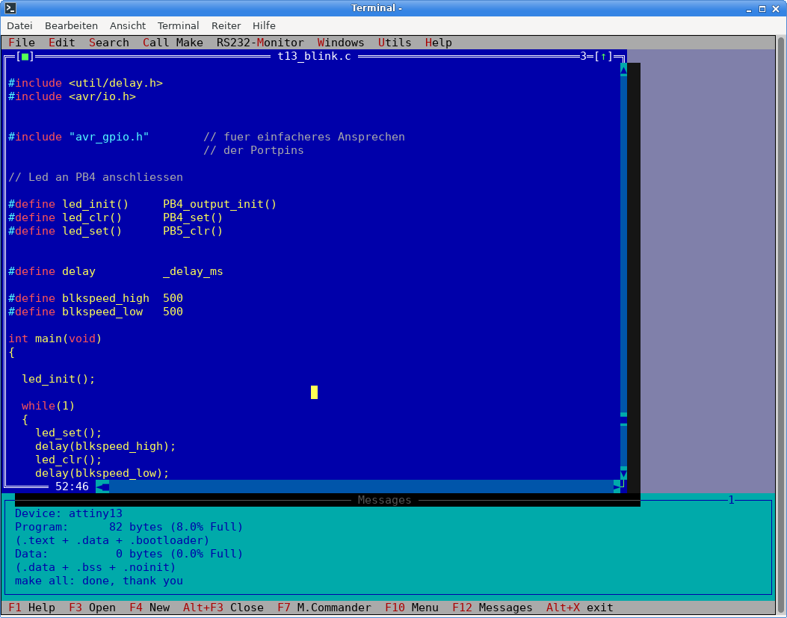Click the '// fuer einfacheres Ansprechen' comment
This screenshot has width=787, height=618.
(x=304, y=137)
